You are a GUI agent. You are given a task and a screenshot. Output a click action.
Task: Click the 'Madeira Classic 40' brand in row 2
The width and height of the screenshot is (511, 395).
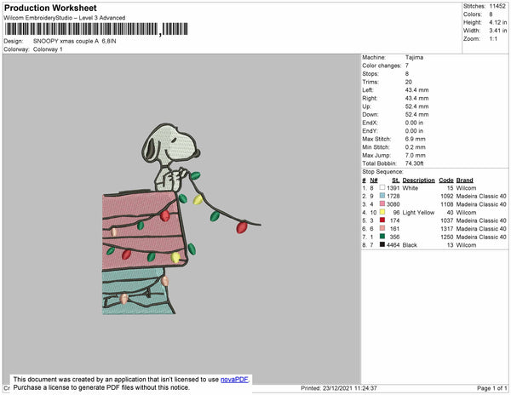tap(481, 196)
